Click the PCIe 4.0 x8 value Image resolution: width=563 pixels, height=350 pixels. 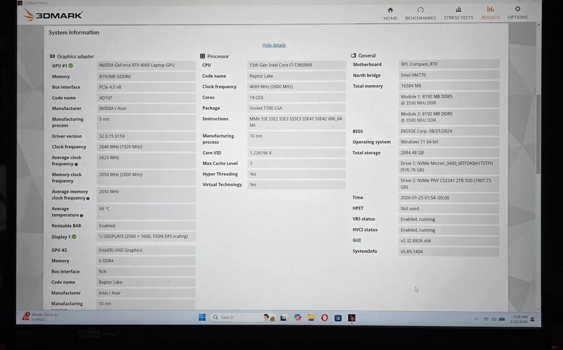[x=146, y=87]
